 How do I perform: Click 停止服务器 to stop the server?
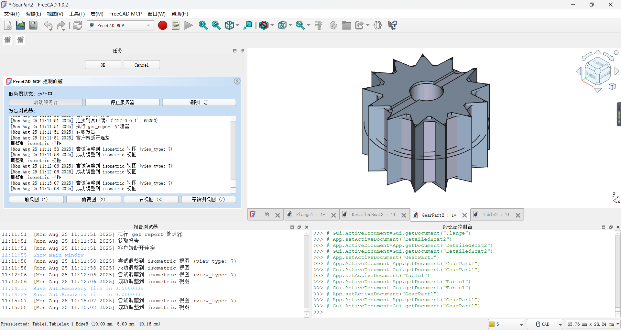[x=122, y=102]
